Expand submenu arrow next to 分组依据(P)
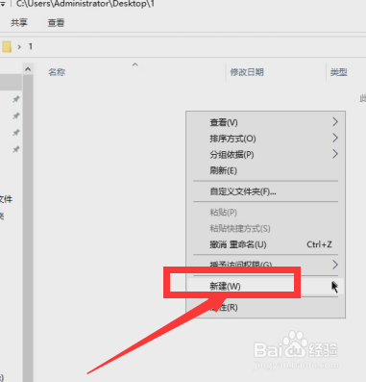 tap(335, 154)
